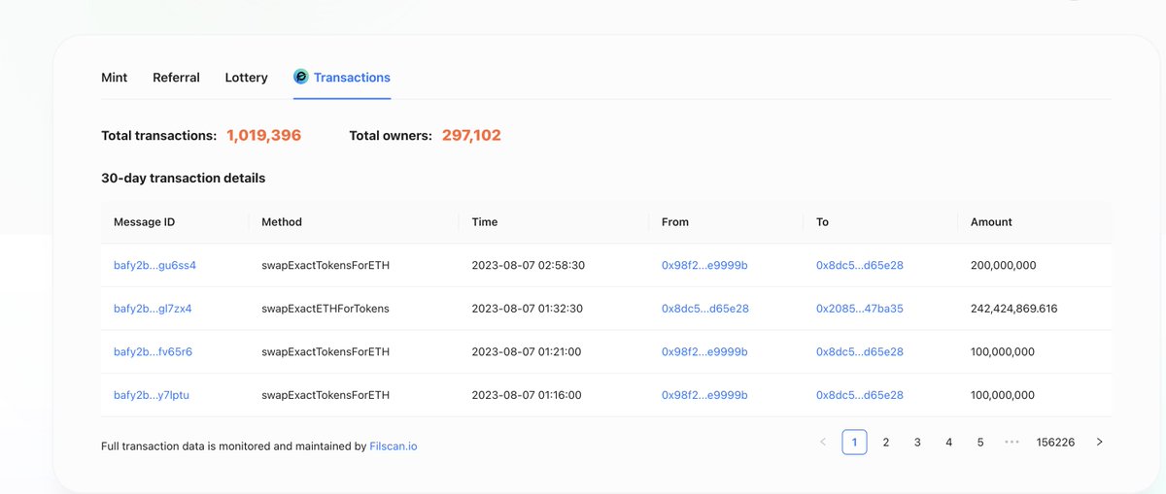The width and height of the screenshot is (1166, 494).
Task: Go to previous page arrow
Action: coord(823,442)
